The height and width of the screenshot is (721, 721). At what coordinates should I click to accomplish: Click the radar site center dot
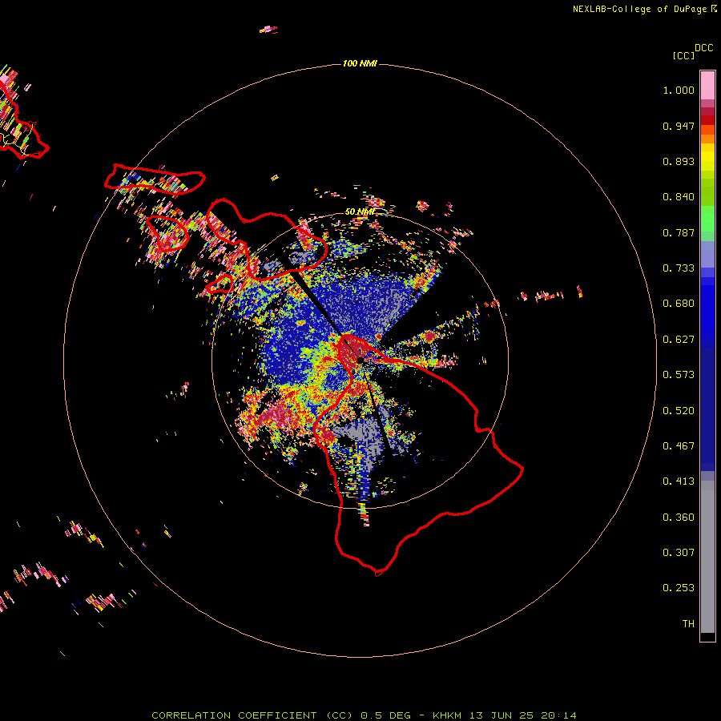360,360
